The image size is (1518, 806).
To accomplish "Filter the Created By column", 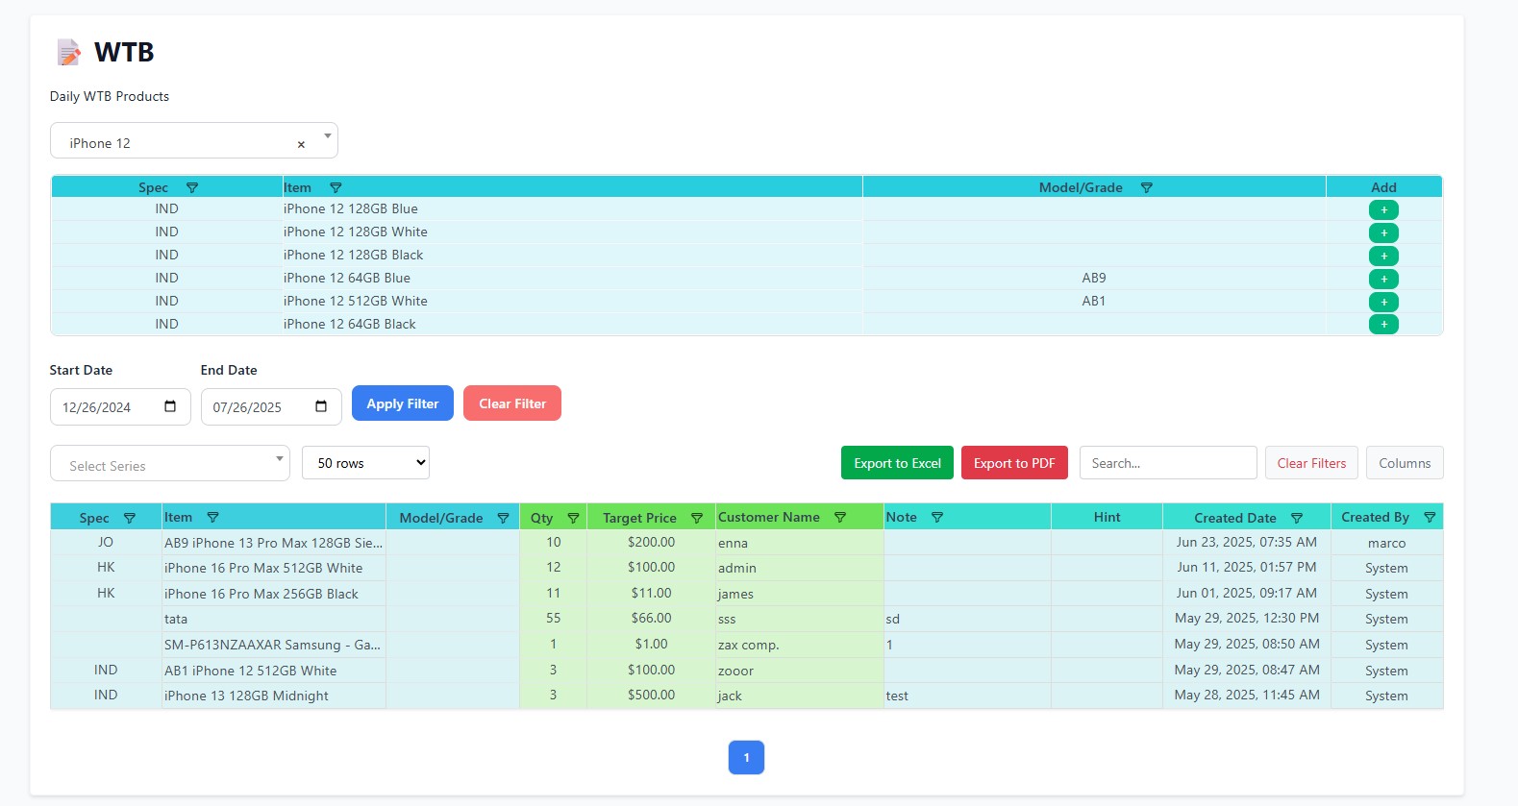I will pyautogui.click(x=1430, y=517).
